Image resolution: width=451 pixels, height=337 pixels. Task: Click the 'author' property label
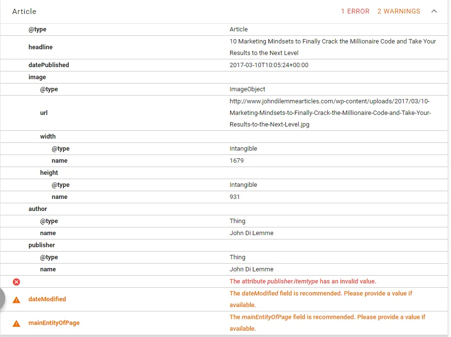coord(38,209)
